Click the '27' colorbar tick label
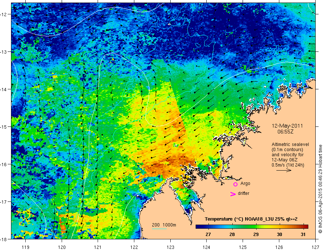 [x=208, y=234]
